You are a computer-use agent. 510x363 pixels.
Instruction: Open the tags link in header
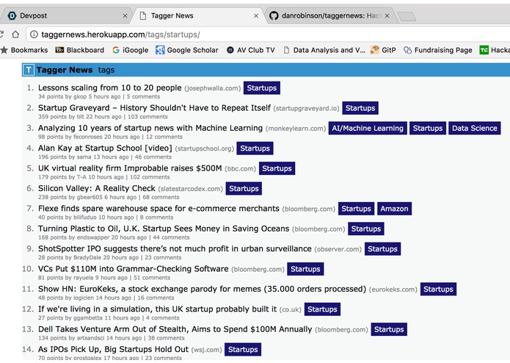click(106, 70)
